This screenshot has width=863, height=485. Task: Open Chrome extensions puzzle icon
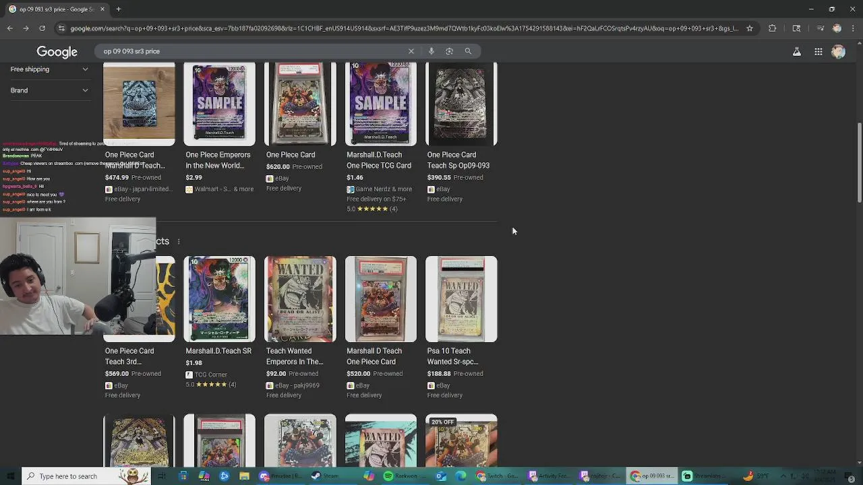[x=772, y=28]
